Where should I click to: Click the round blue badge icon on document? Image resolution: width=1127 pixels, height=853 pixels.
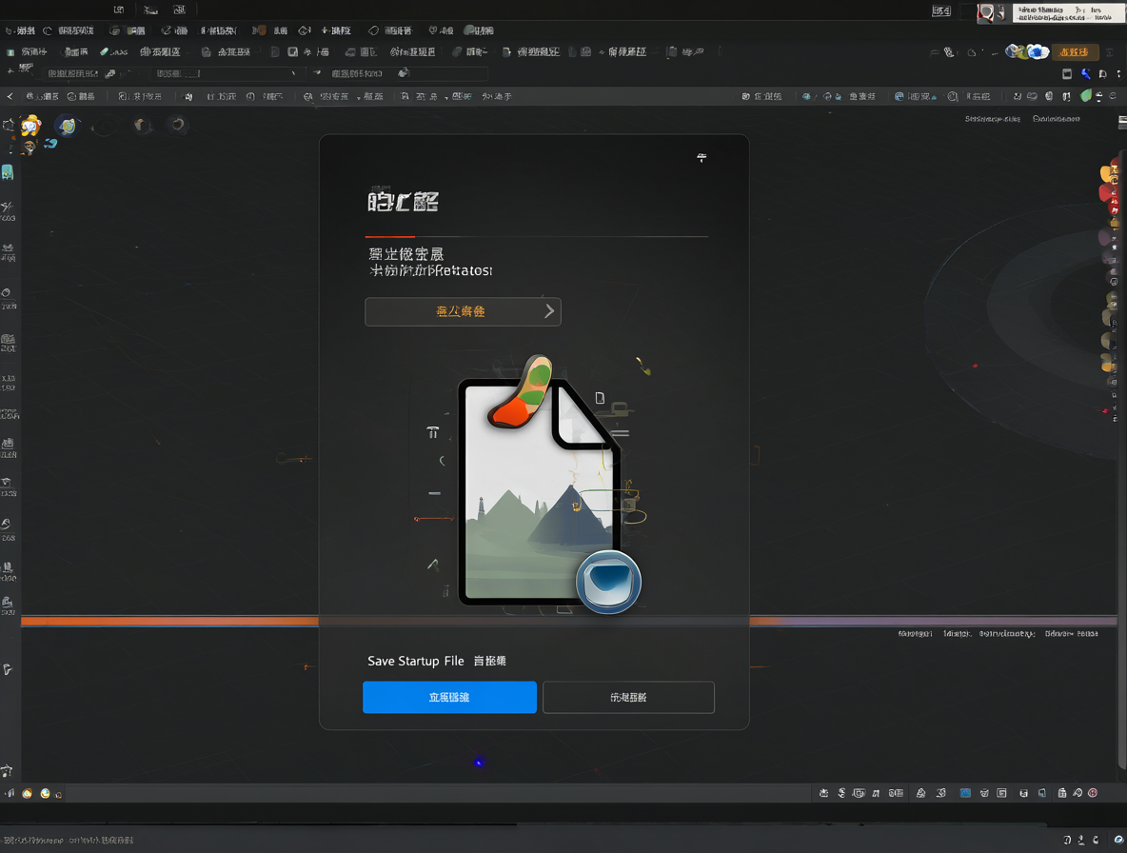(x=609, y=582)
